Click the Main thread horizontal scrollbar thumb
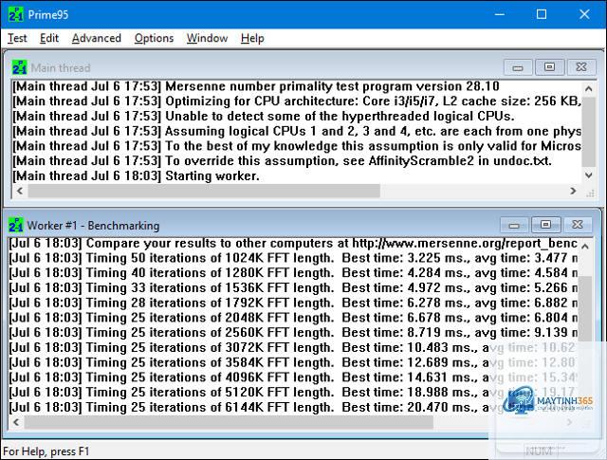 click(x=204, y=191)
